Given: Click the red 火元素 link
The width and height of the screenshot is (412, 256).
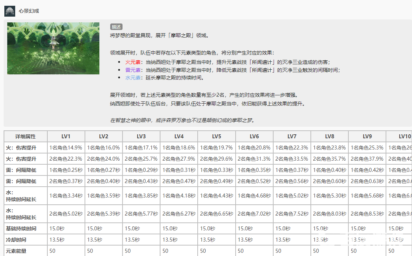Looking at the screenshot, I should click(133, 62).
